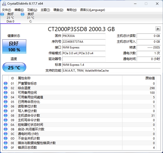The width and height of the screenshot is (163, 153).
Task: Open the 硬盘(D) menu
Action: point(58,10)
